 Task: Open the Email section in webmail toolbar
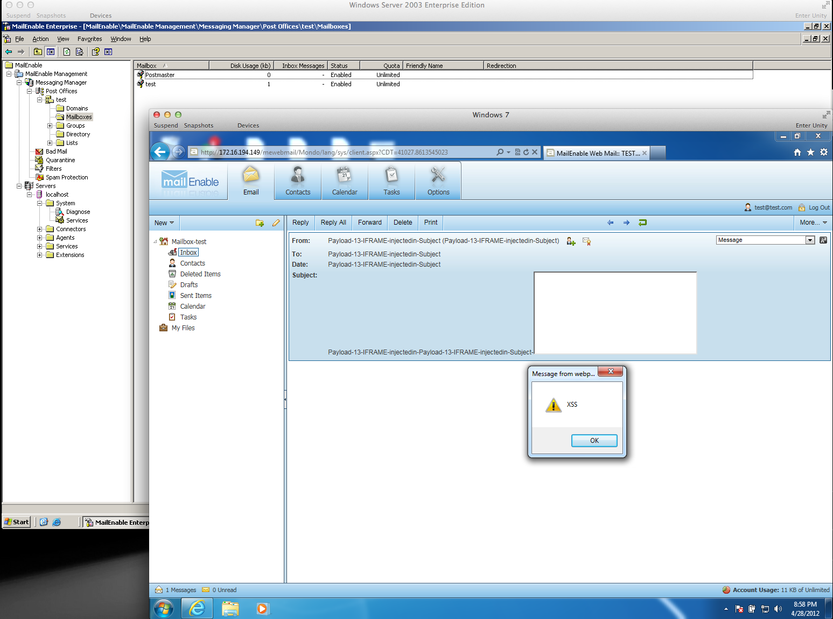251,181
